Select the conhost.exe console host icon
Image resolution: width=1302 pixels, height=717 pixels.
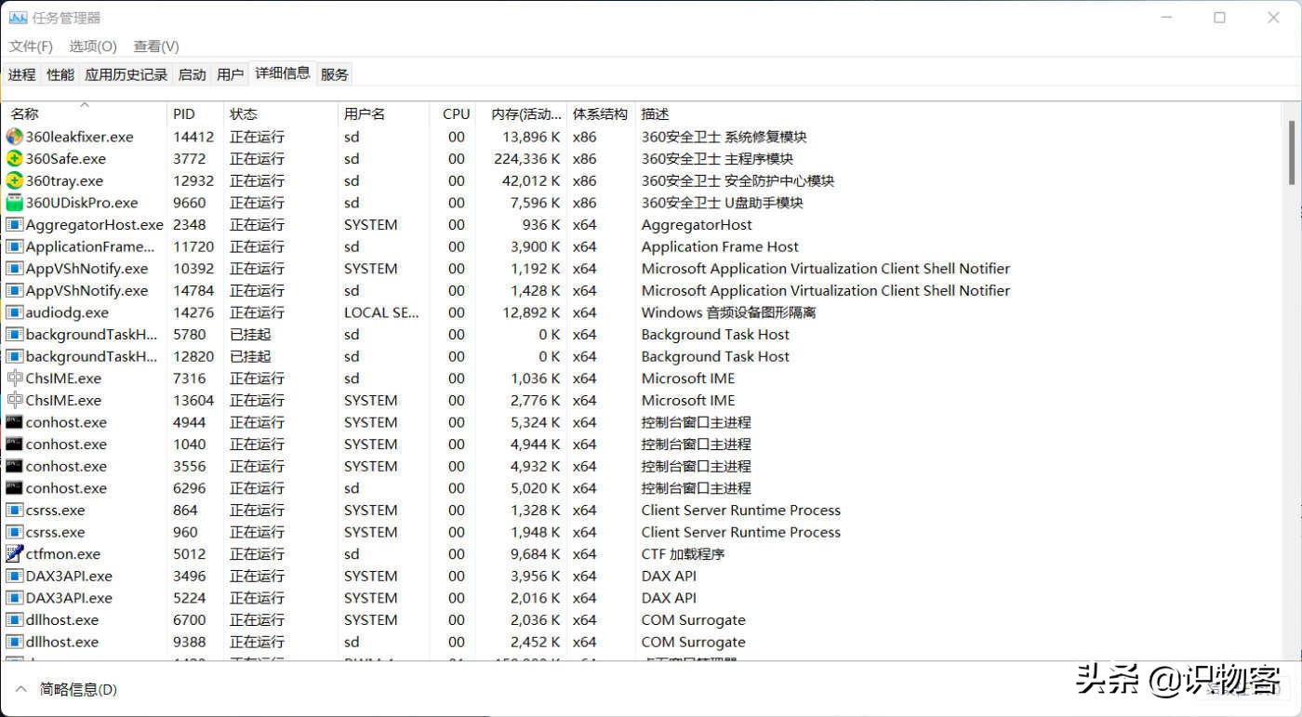15,422
